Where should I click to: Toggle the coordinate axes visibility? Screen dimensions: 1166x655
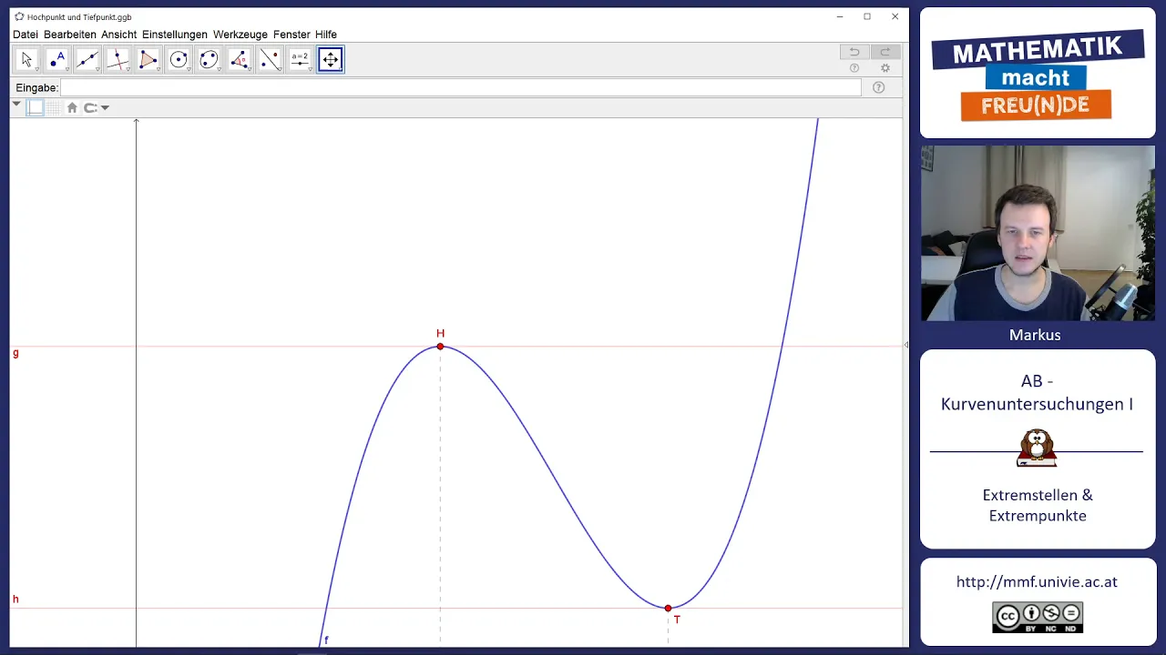pyautogui.click(x=35, y=107)
